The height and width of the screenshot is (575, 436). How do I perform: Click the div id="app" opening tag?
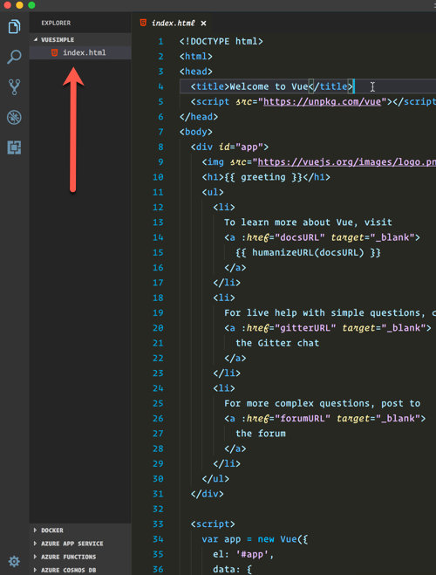pyautogui.click(x=229, y=147)
